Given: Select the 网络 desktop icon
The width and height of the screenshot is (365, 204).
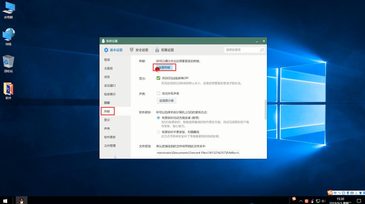Looking at the screenshot, I should pyautogui.click(x=8, y=37).
